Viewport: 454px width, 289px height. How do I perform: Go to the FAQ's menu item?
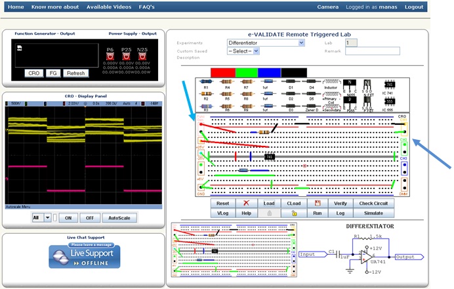pos(147,7)
